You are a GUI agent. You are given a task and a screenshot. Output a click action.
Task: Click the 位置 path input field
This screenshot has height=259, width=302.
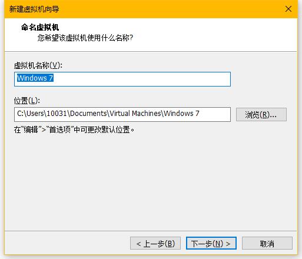pyautogui.click(x=122, y=114)
